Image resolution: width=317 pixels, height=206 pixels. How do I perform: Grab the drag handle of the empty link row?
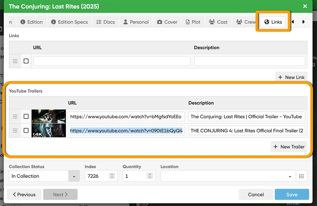pos(15,61)
